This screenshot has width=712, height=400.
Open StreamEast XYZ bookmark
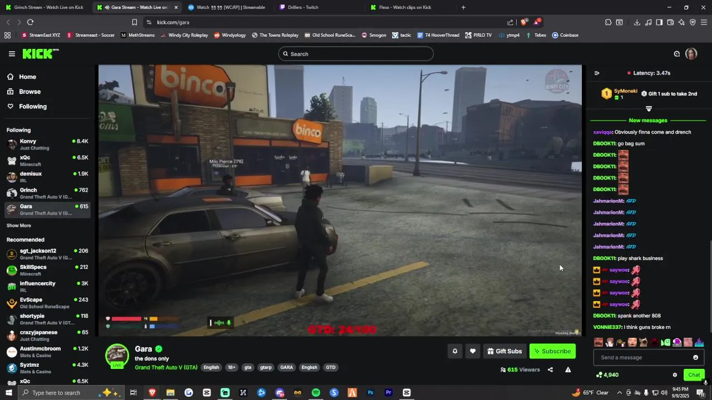41,35
